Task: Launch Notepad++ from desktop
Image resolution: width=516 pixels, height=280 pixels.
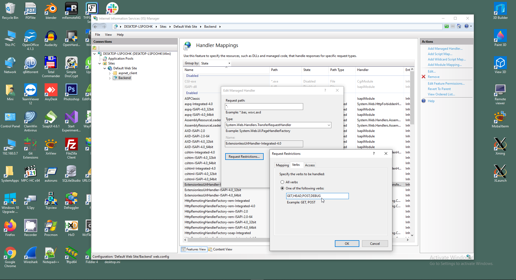Action: [51, 255]
